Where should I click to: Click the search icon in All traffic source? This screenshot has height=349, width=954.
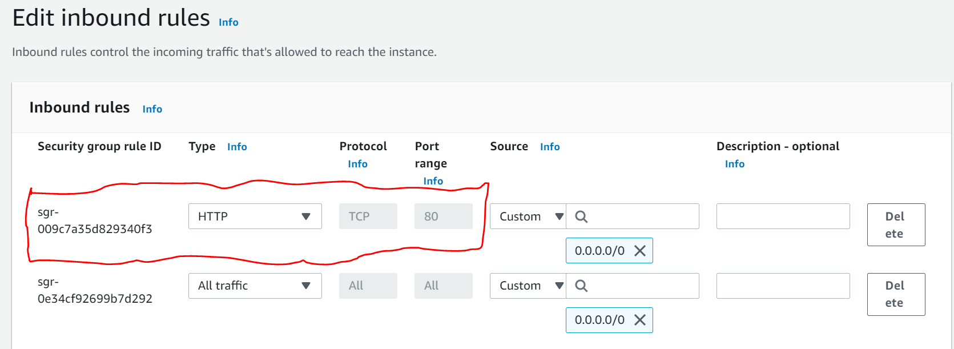[581, 286]
